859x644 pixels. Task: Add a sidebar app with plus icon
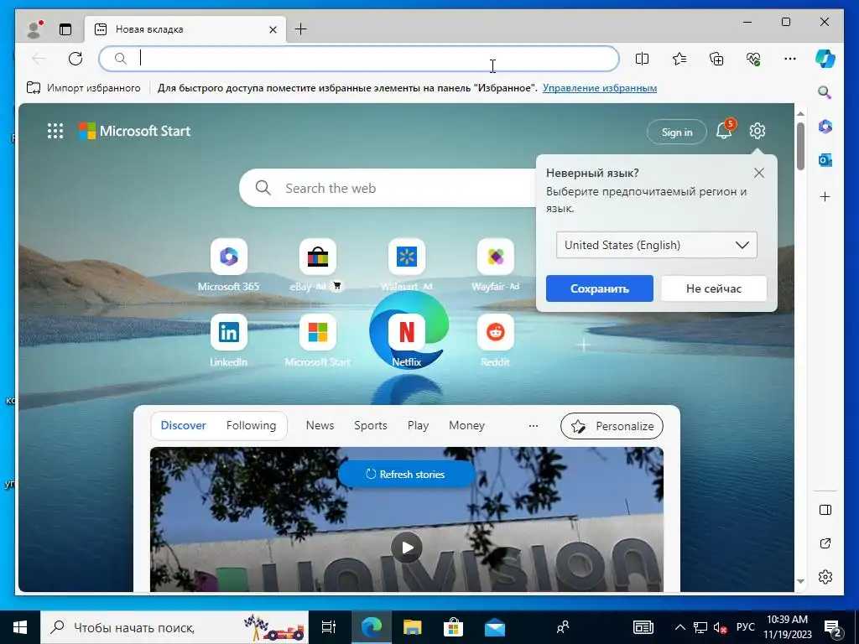click(825, 196)
